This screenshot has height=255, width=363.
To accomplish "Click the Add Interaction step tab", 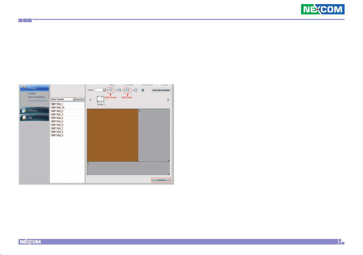I will pyautogui.click(x=147, y=85).
